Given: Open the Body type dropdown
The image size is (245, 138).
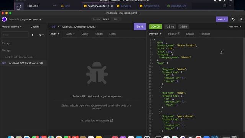Looking at the screenshot, I should [x=55, y=34].
